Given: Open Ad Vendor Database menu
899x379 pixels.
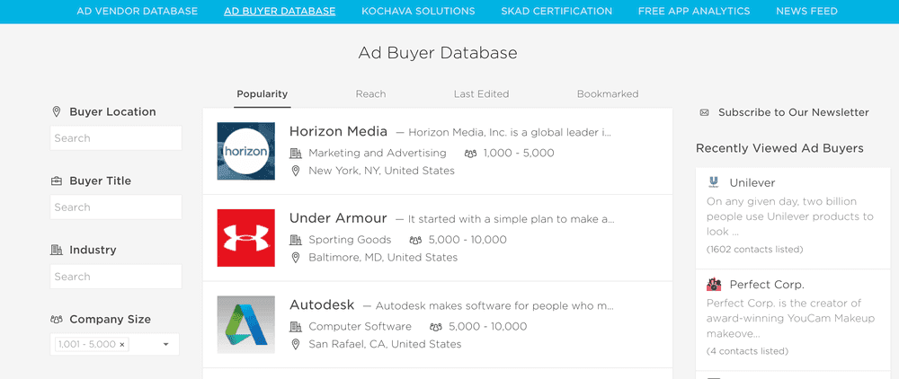Looking at the screenshot, I should [x=137, y=11].
